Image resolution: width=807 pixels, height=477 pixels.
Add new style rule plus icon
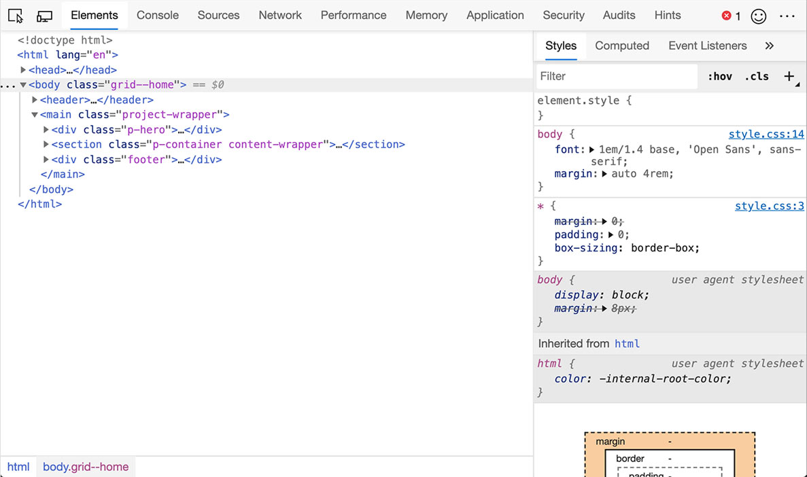(789, 76)
